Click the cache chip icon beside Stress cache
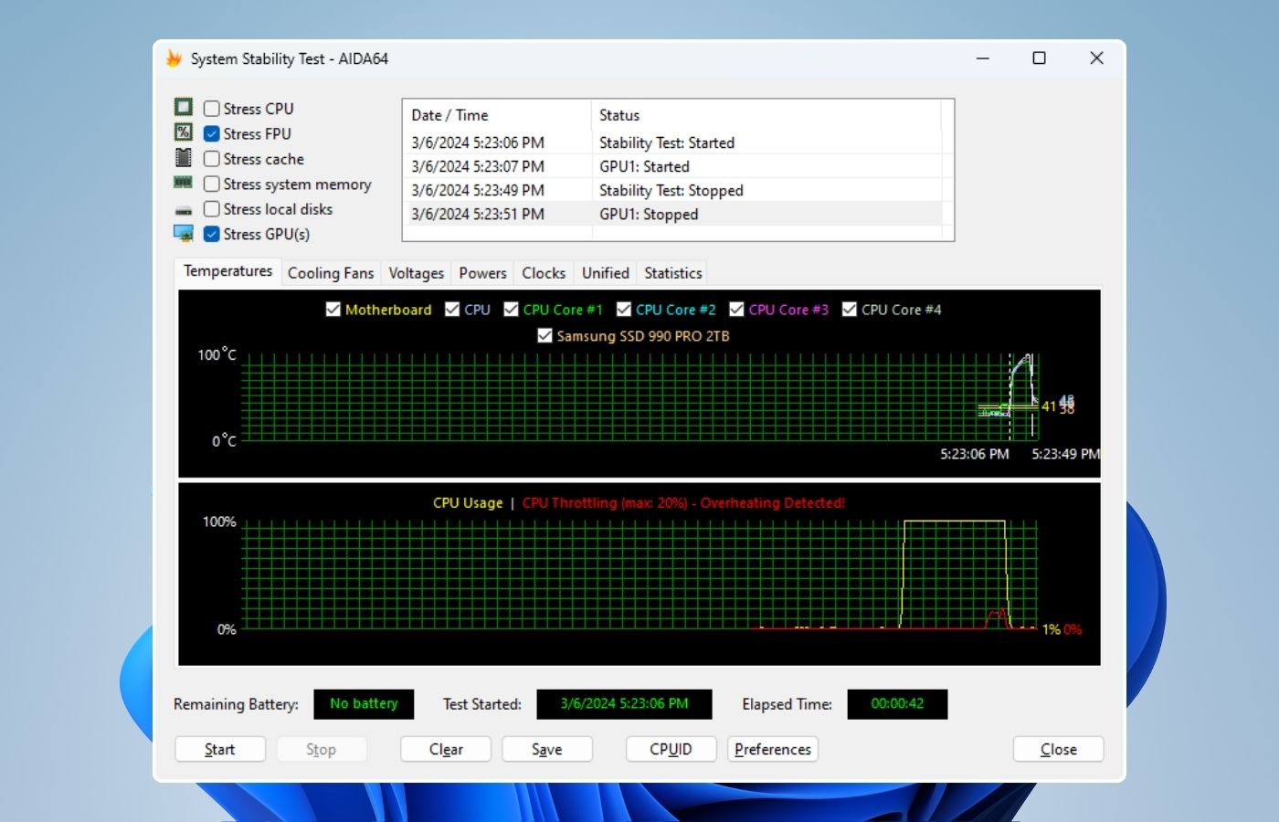The image size is (1279, 822). pos(184,157)
